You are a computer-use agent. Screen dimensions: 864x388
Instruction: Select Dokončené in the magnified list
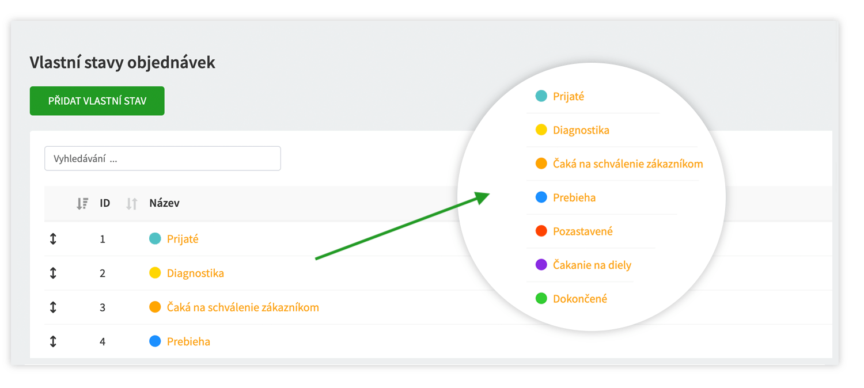[x=580, y=299]
